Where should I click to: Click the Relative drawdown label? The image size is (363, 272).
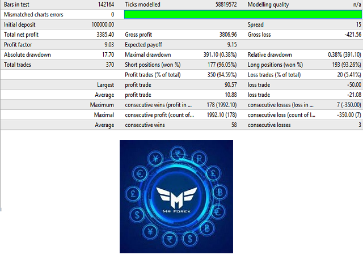click(x=270, y=54)
